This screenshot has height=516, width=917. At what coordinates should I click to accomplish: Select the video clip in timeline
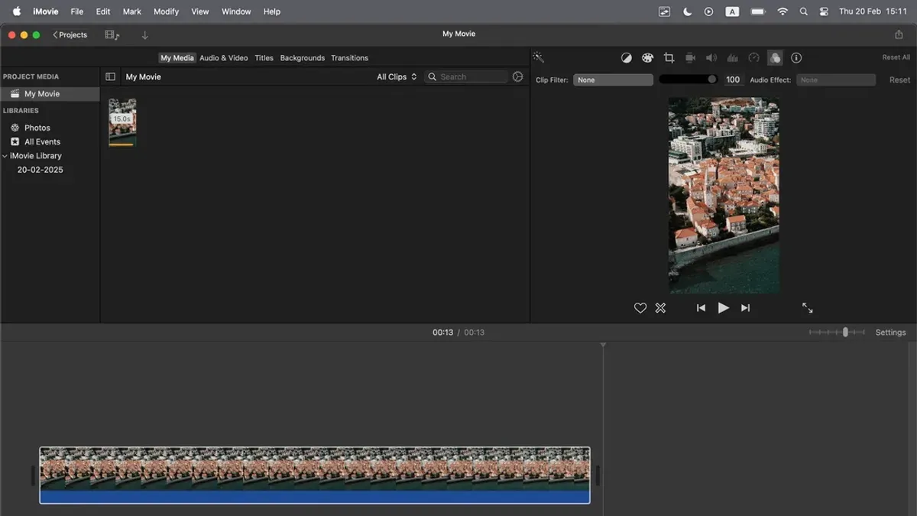click(315, 475)
